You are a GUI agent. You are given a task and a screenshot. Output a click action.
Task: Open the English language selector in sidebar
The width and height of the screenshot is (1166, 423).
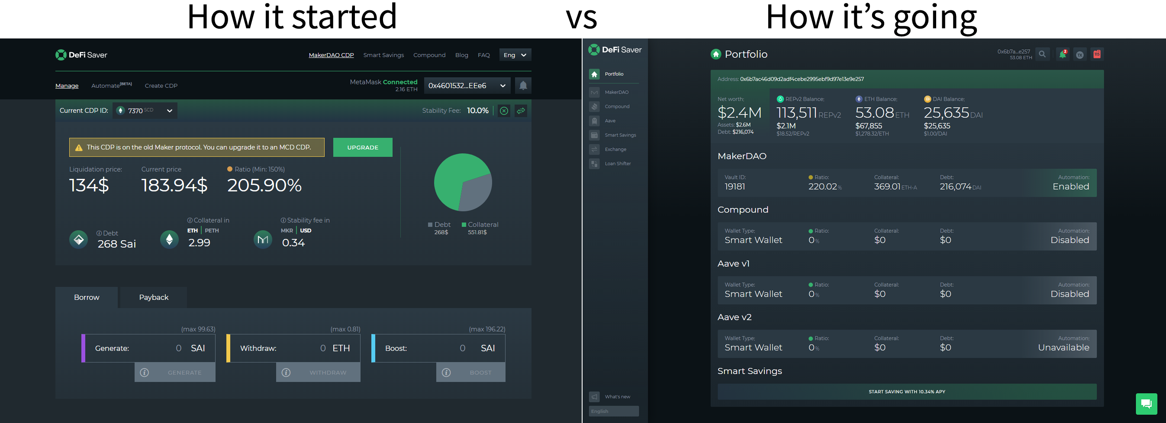click(614, 411)
